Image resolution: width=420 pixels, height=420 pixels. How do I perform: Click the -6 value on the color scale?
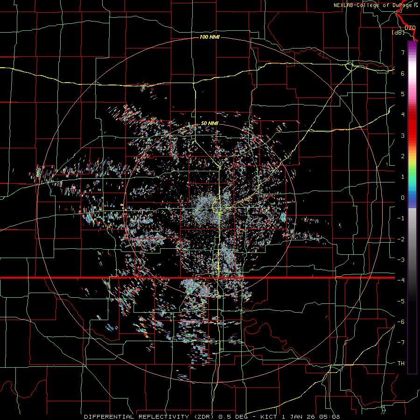[401, 322]
